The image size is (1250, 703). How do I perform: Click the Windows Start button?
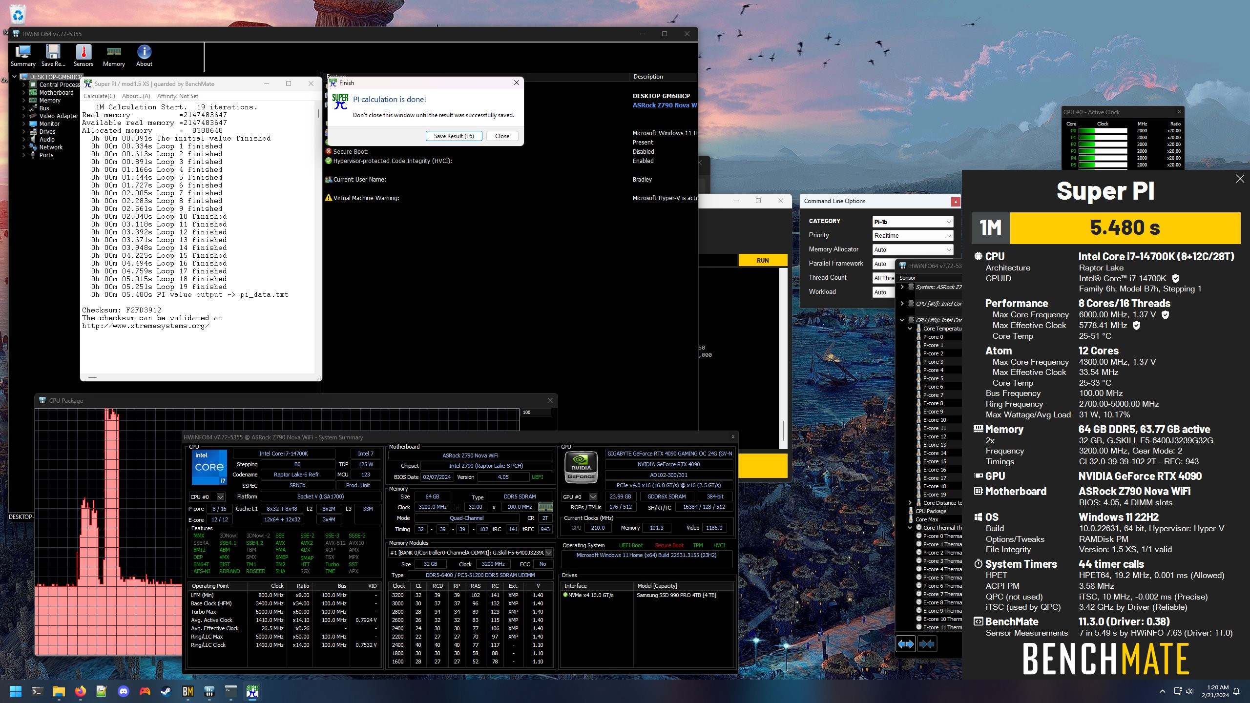[16, 691]
